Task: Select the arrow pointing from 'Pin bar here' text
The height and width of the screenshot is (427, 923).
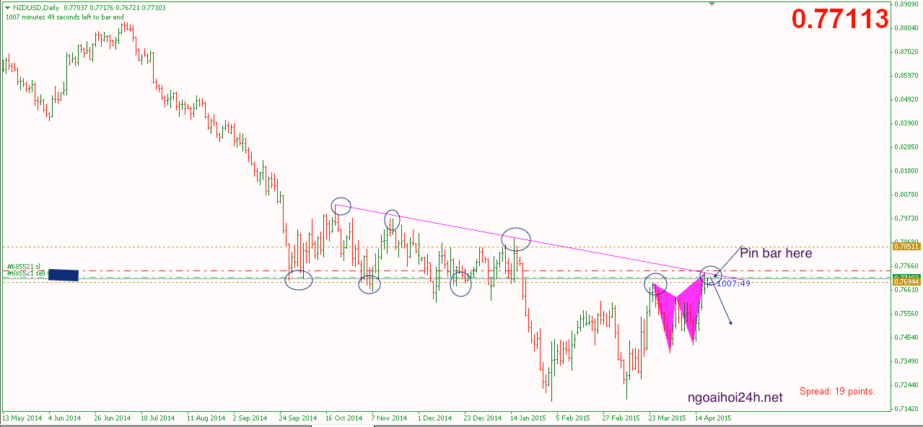Action: pyautogui.click(x=727, y=260)
